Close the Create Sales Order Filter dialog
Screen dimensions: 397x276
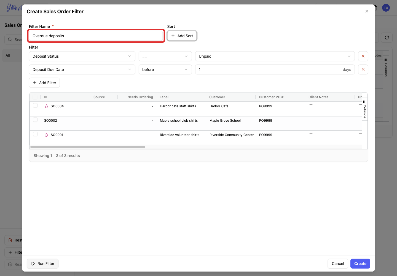367,11
